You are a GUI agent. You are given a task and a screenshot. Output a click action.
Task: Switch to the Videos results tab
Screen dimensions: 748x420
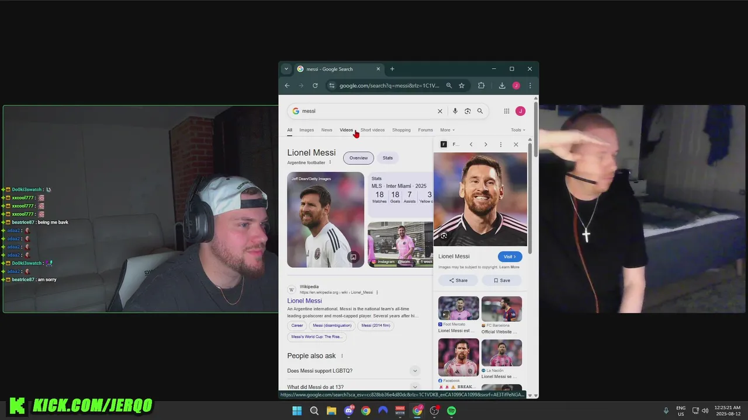pyautogui.click(x=347, y=130)
